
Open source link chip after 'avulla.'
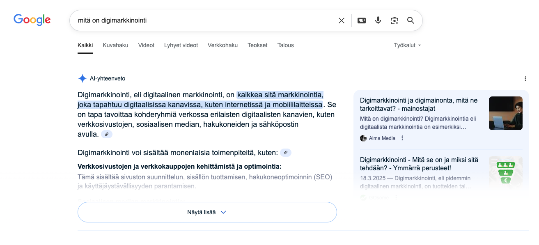(x=107, y=134)
